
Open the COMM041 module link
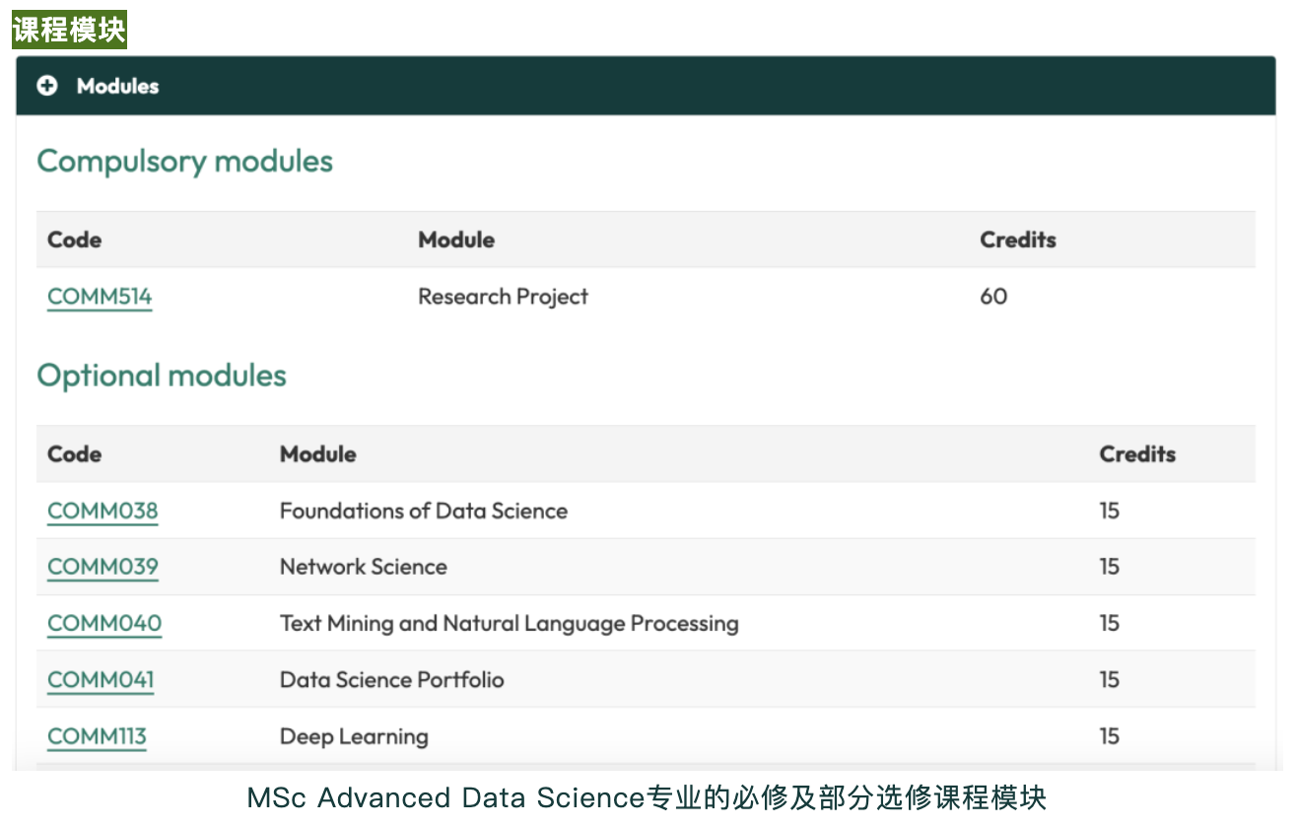[101, 680]
